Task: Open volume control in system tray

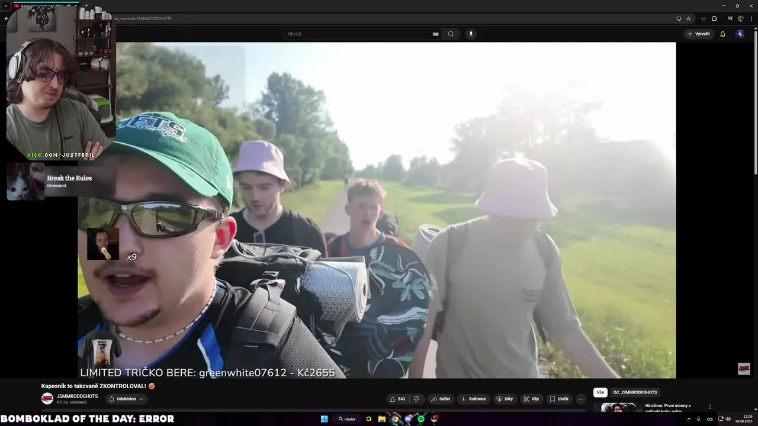Action: (728, 419)
